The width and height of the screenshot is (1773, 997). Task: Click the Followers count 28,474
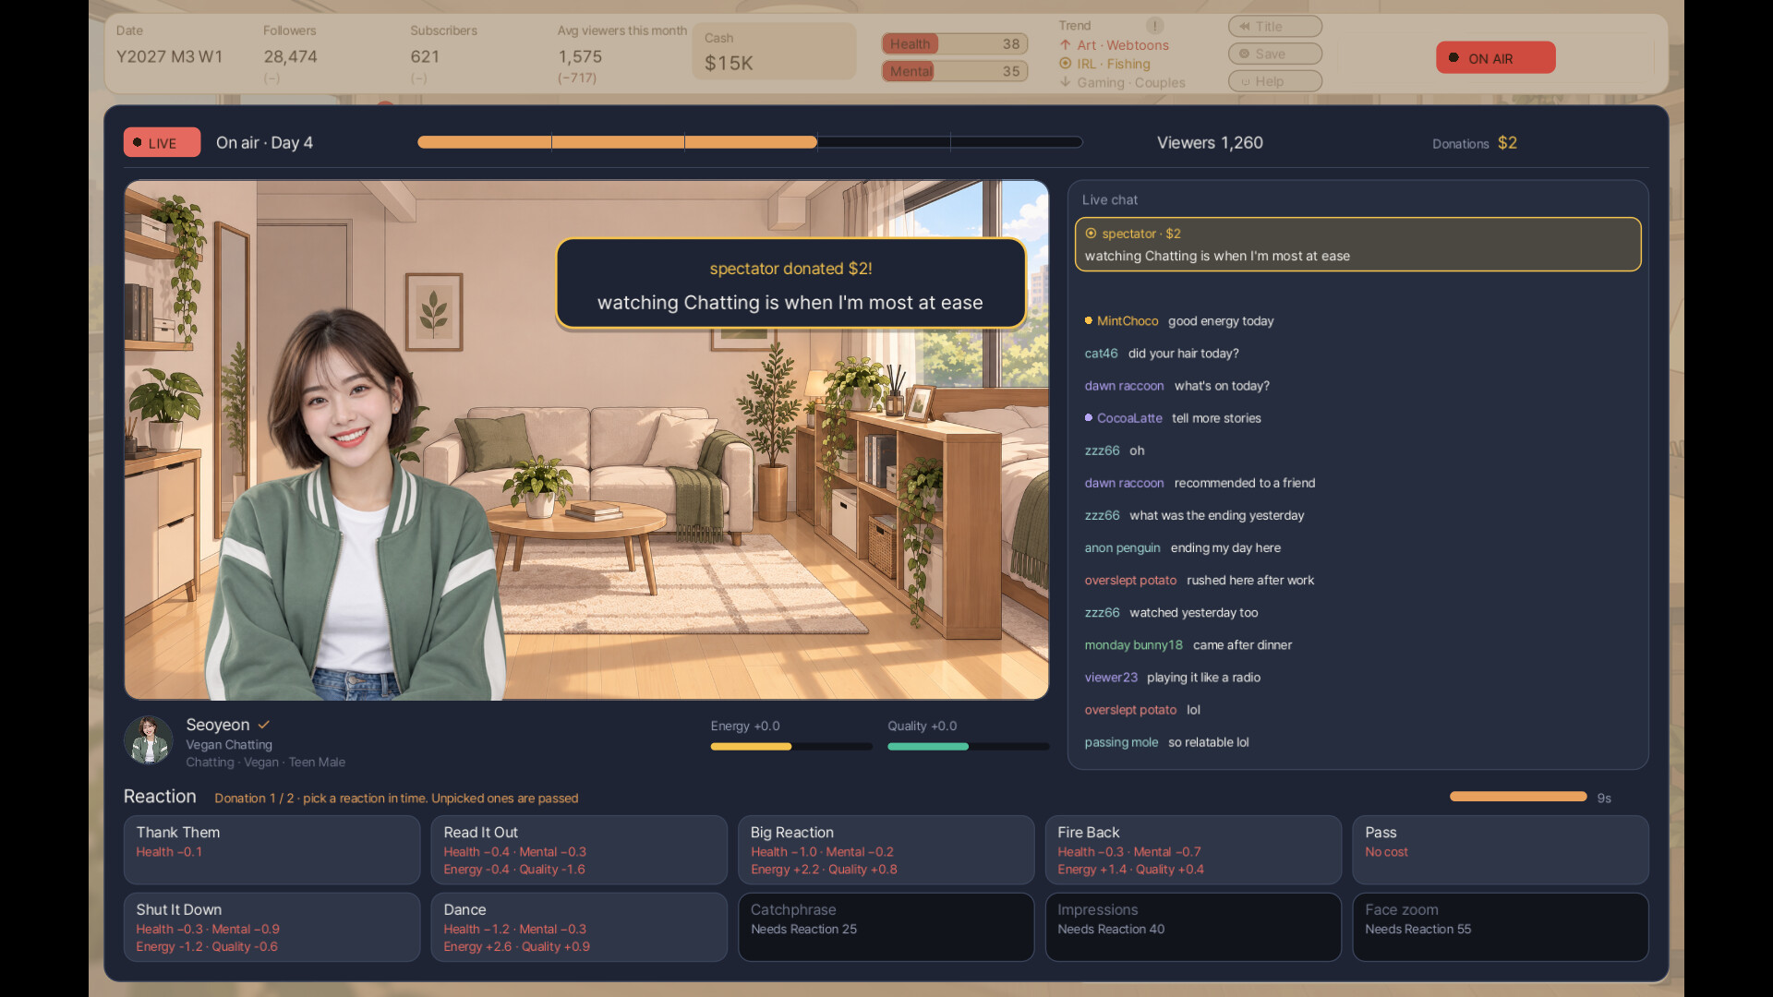[290, 56]
